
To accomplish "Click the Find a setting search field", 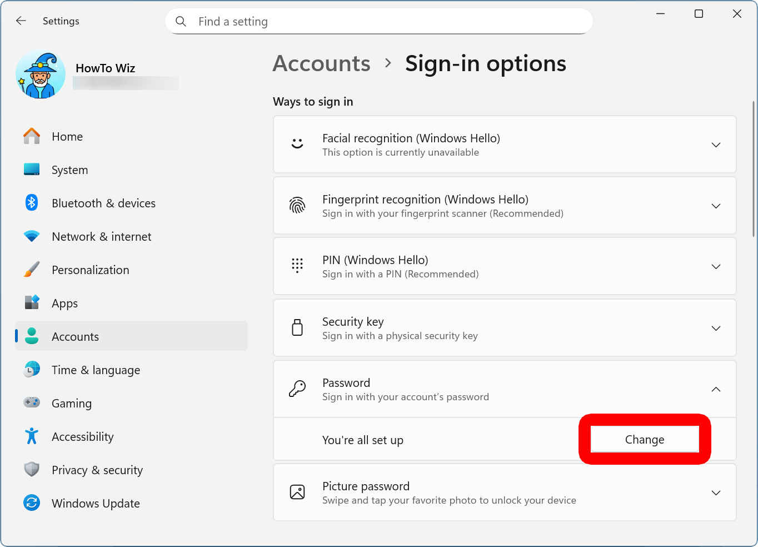I will tap(378, 21).
